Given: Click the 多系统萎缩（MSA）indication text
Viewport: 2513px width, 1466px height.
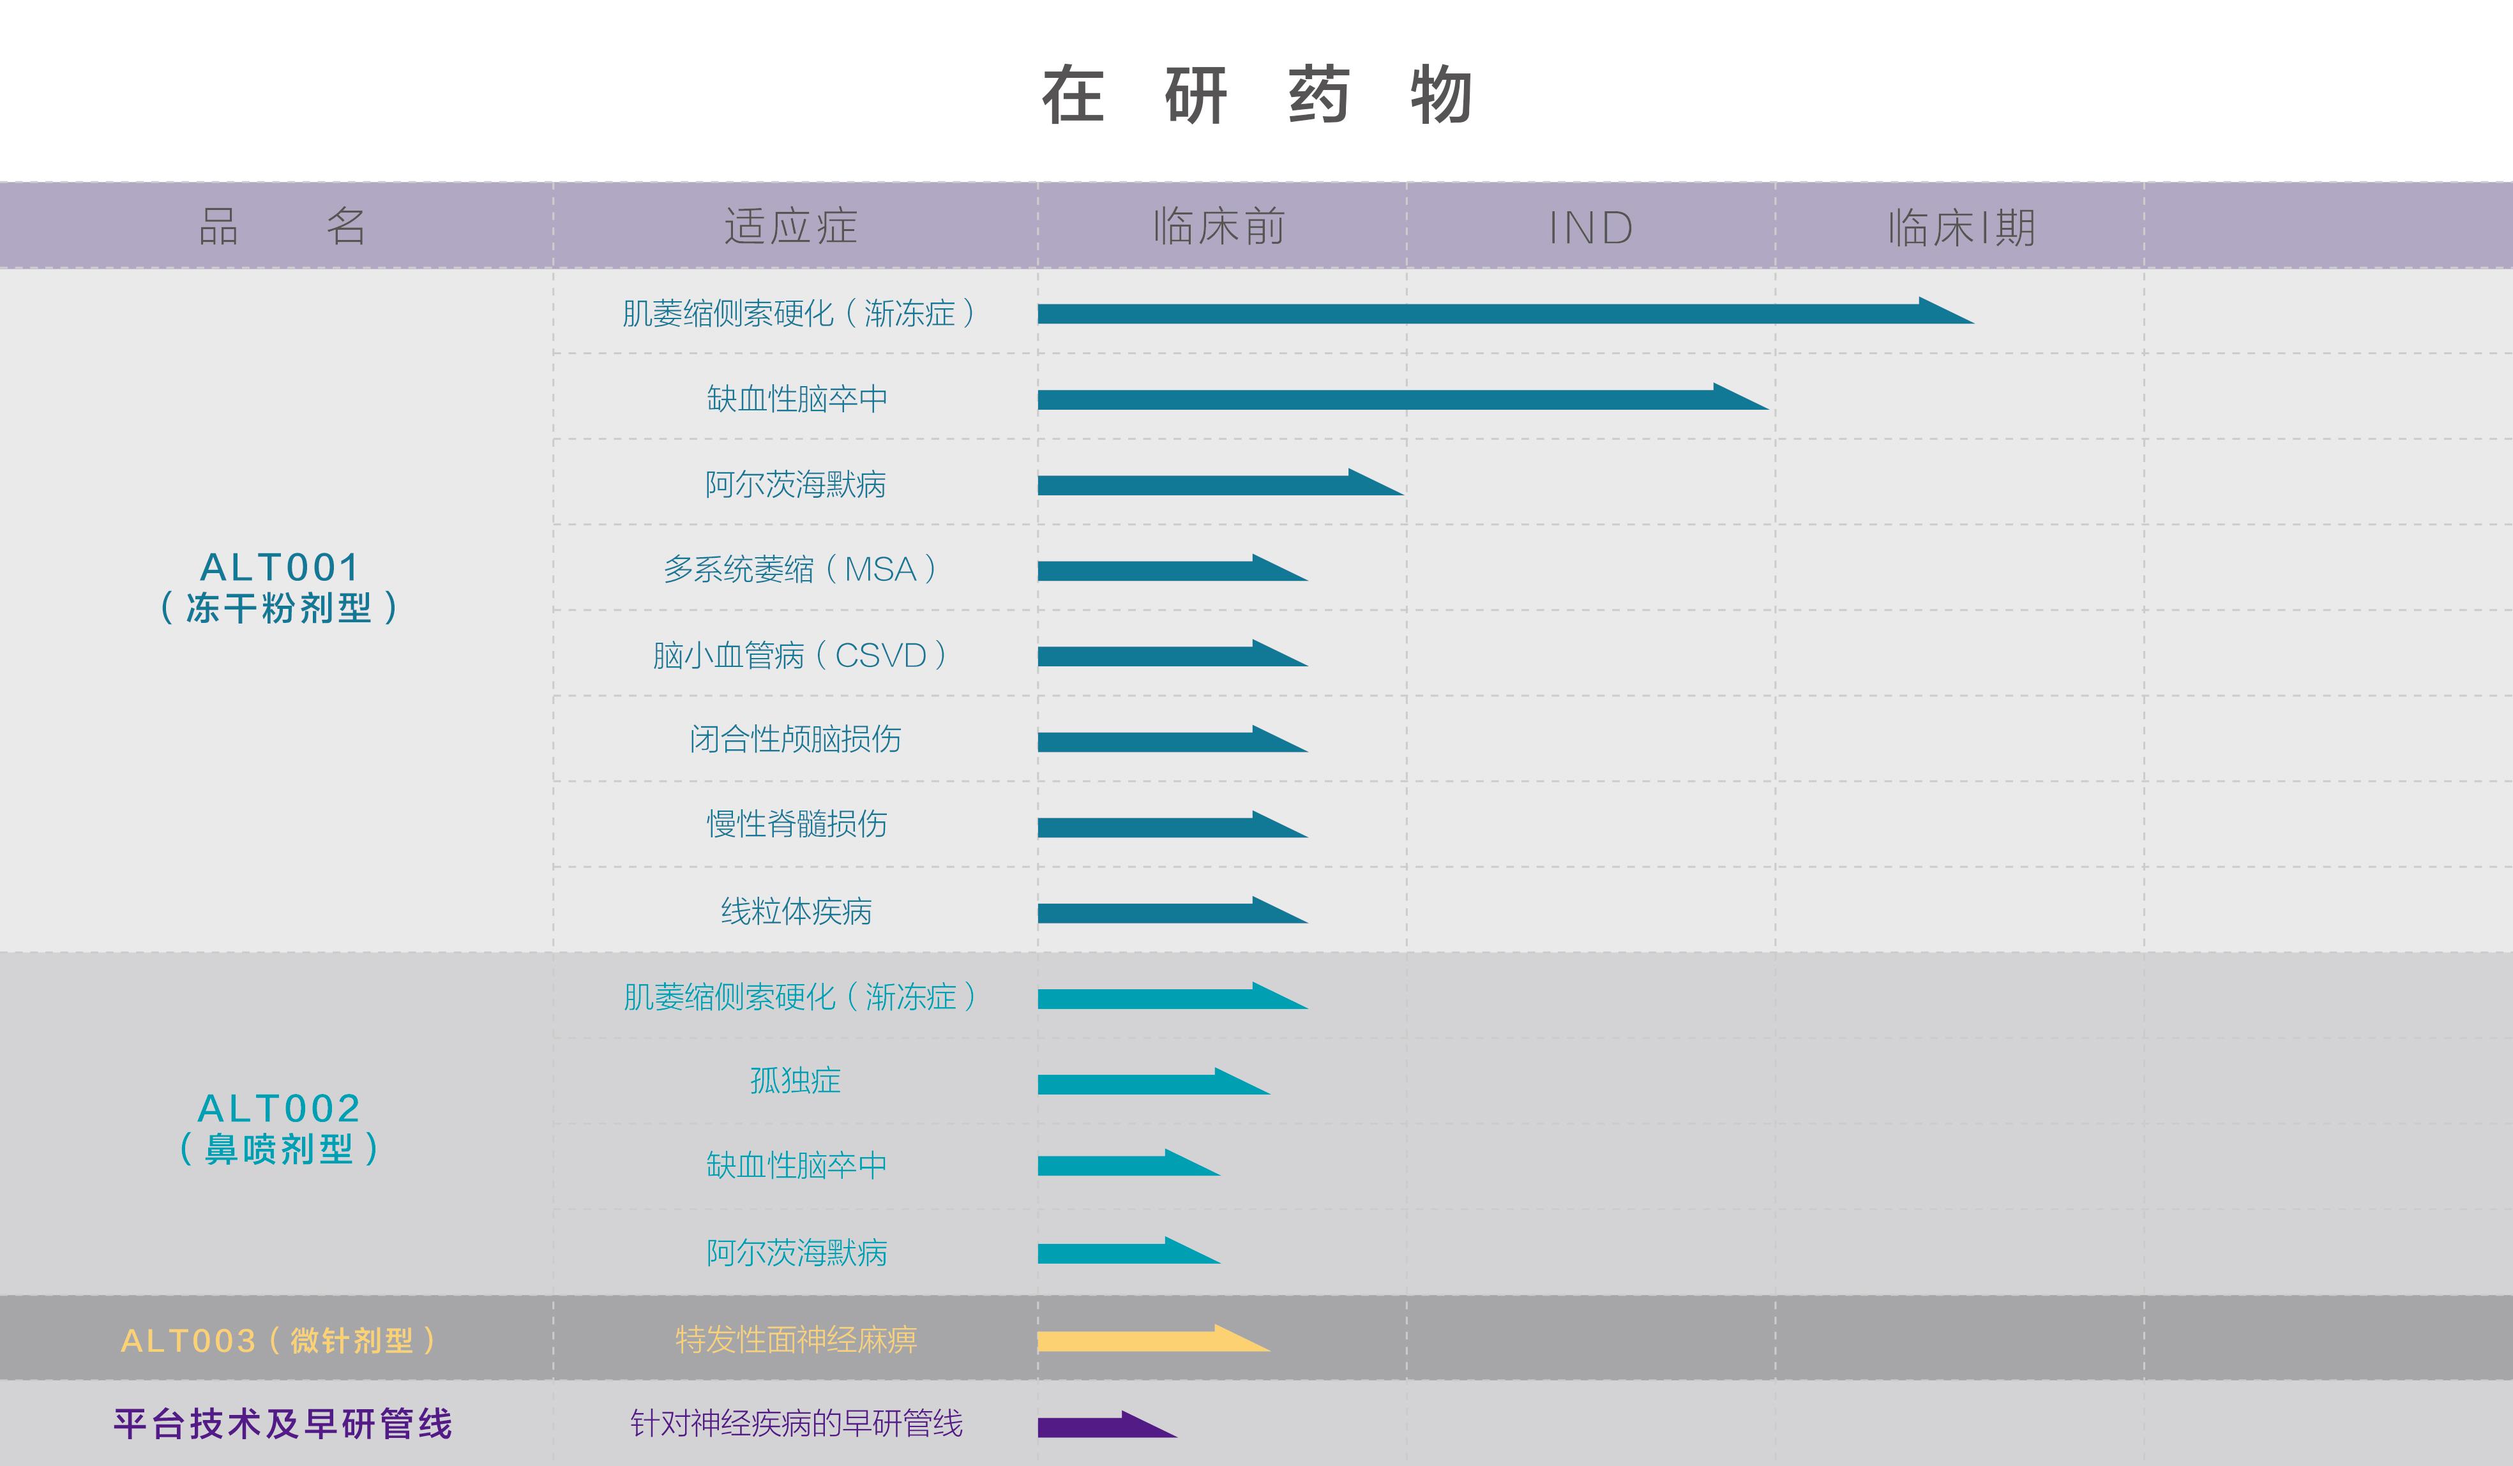Looking at the screenshot, I should [x=800, y=569].
